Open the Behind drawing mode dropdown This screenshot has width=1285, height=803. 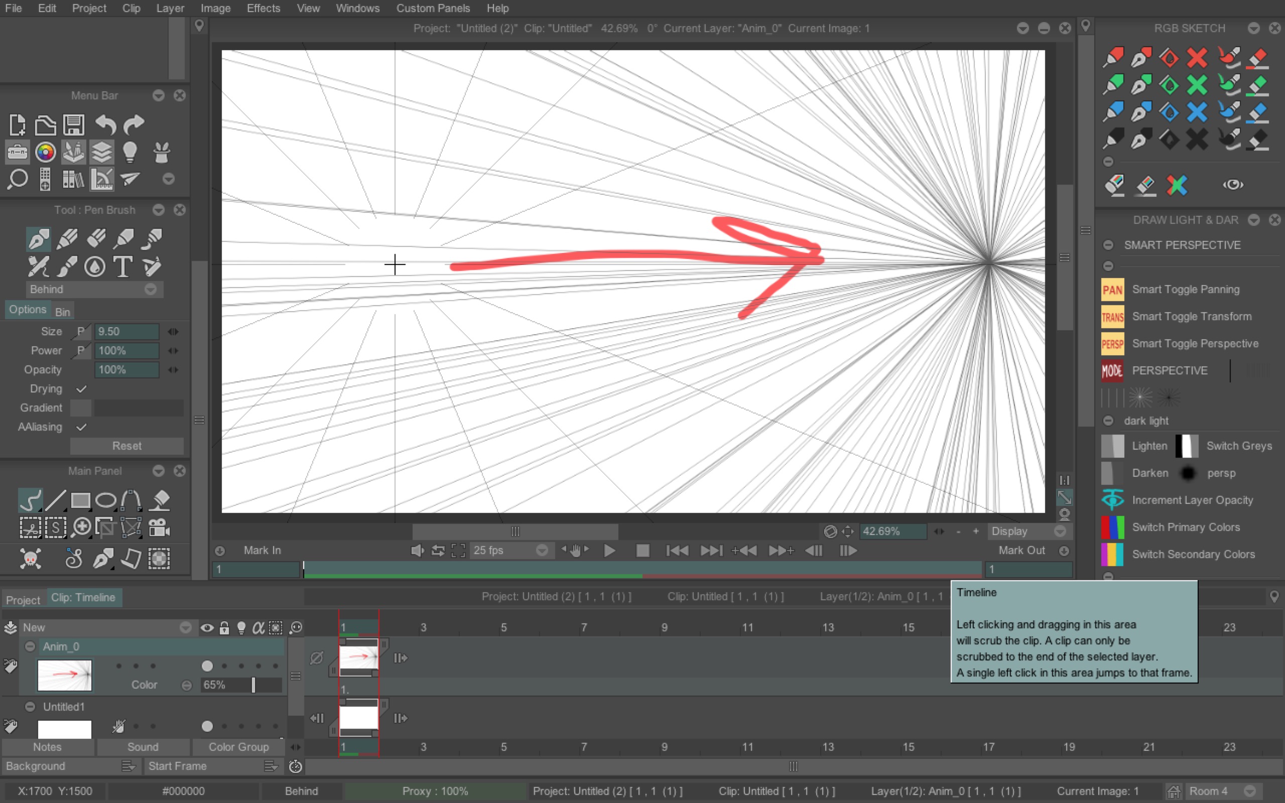pyautogui.click(x=94, y=290)
